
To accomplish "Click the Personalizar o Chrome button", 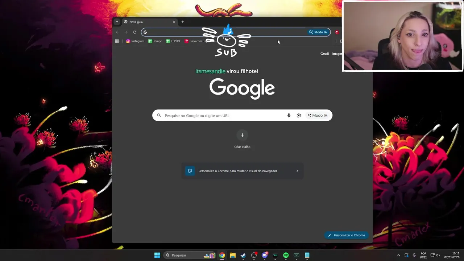I will (347, 235).
